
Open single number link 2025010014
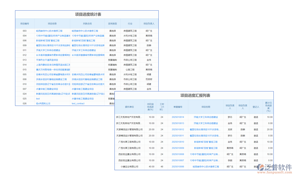tap(178, 117)
